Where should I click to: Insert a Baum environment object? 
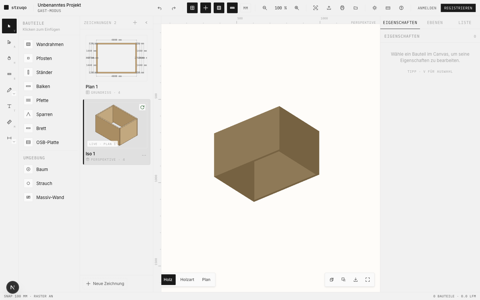pos(49,169)
